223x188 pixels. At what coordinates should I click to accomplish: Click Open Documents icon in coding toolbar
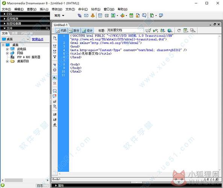pyautogui.click(x=55, y=38)
